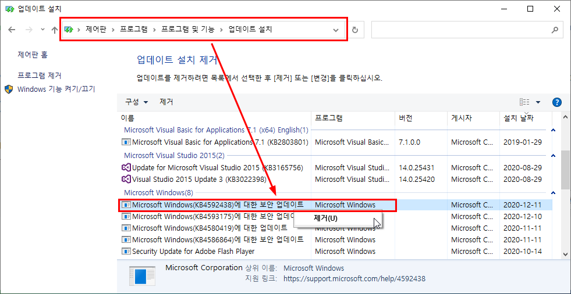Minimize the 업데이트 설치 window
The image size is (571, 294).
coord(503,9)
